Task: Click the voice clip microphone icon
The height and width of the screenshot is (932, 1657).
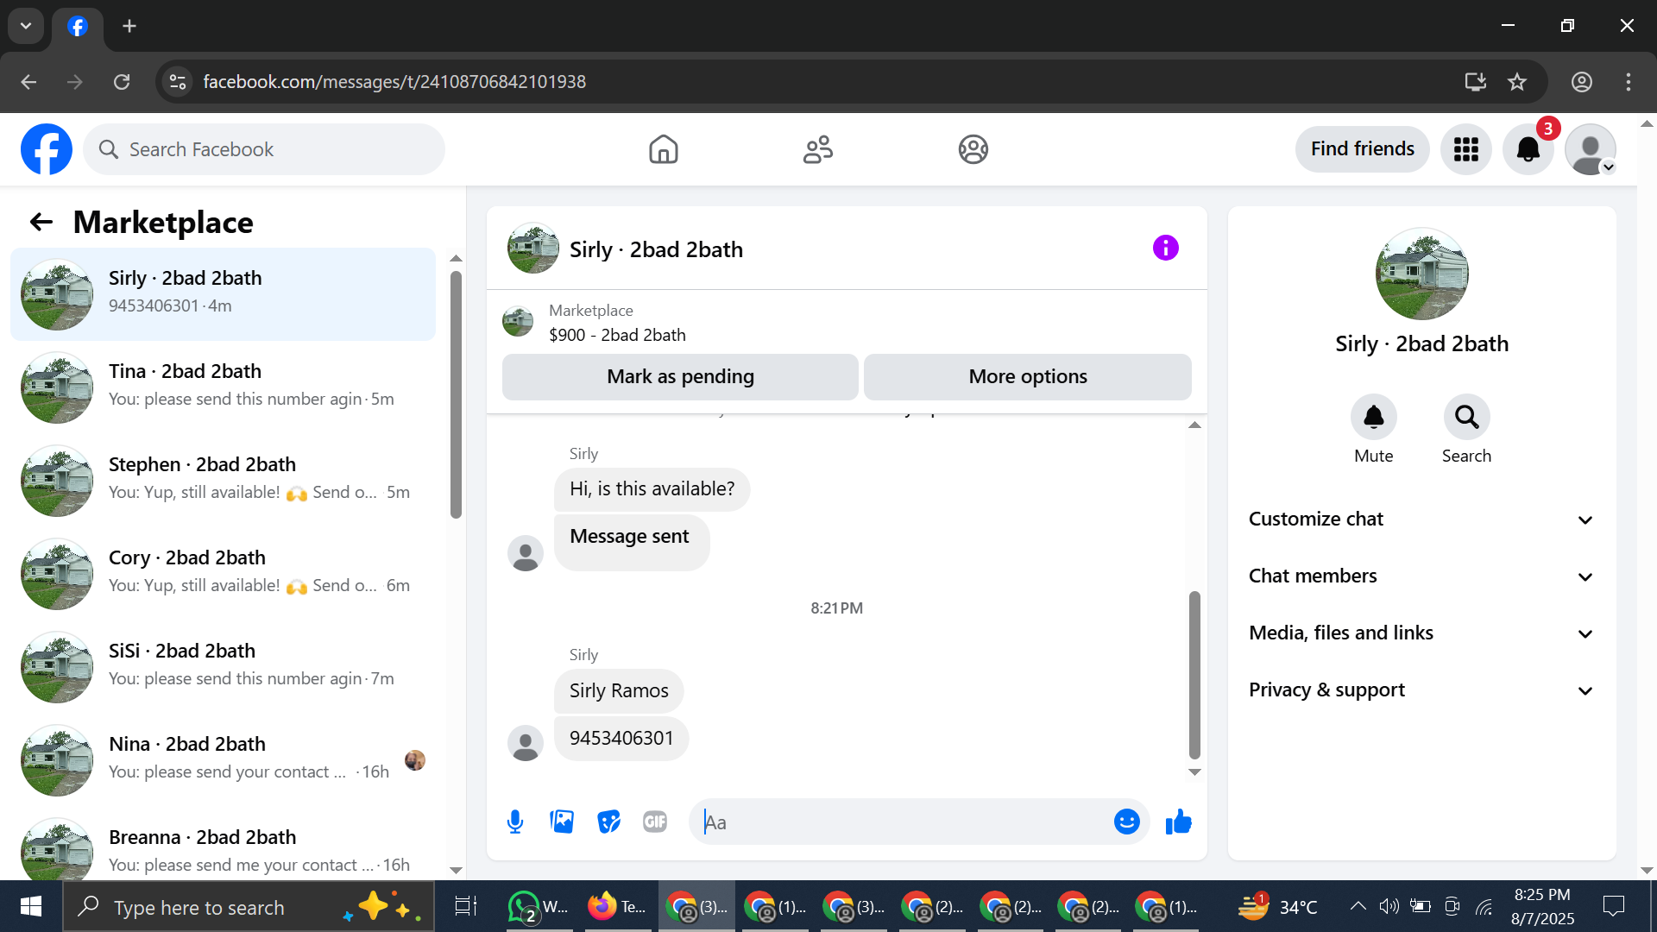Action: 515,822
